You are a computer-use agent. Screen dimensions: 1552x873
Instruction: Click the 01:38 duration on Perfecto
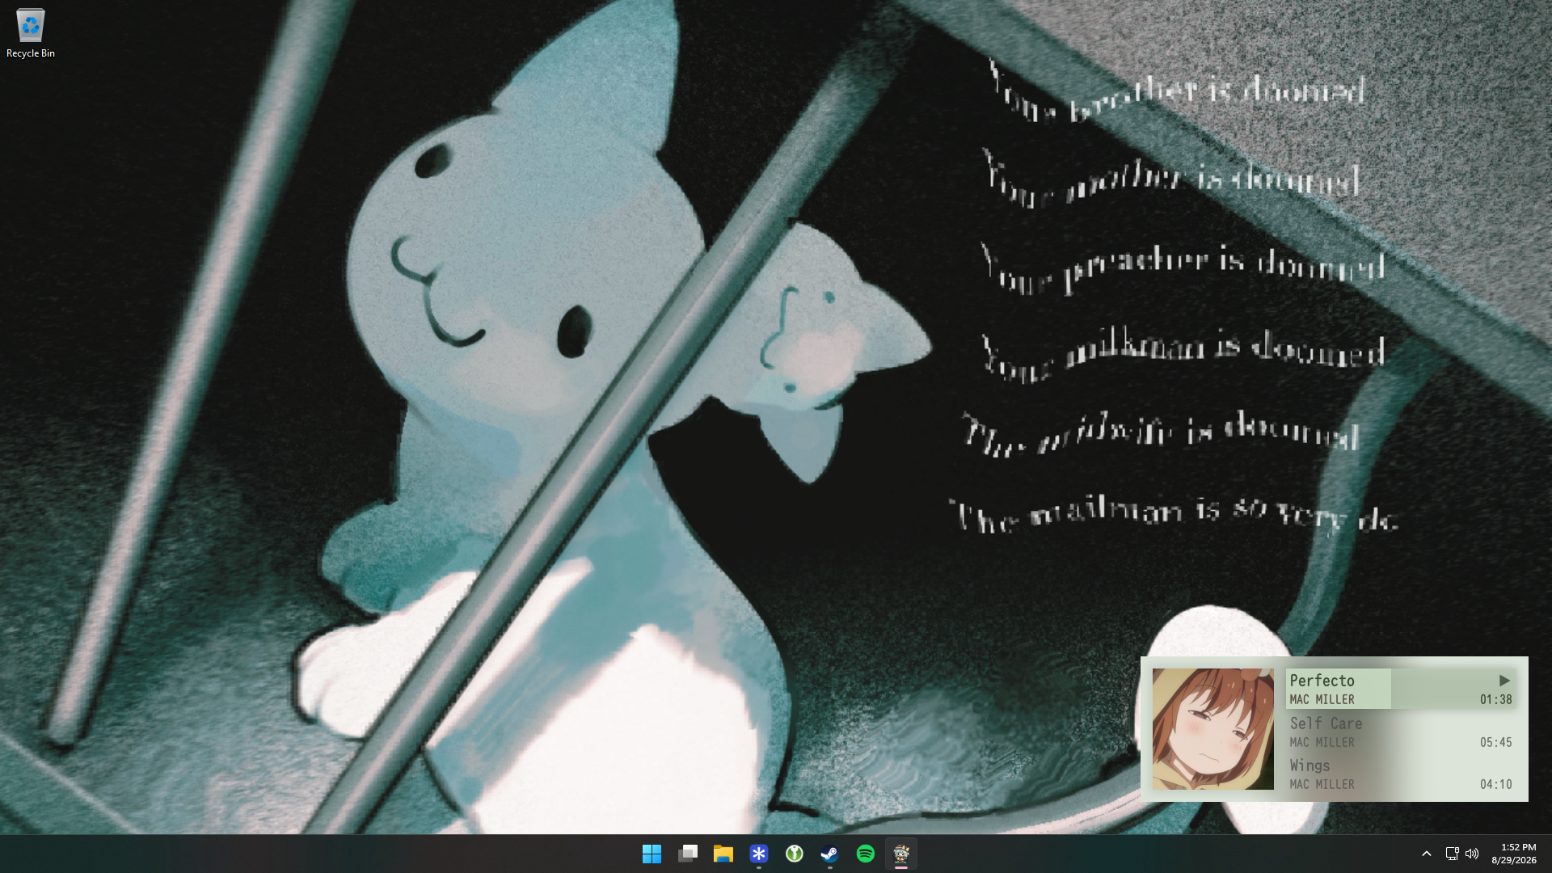(x=1495, y=700)
